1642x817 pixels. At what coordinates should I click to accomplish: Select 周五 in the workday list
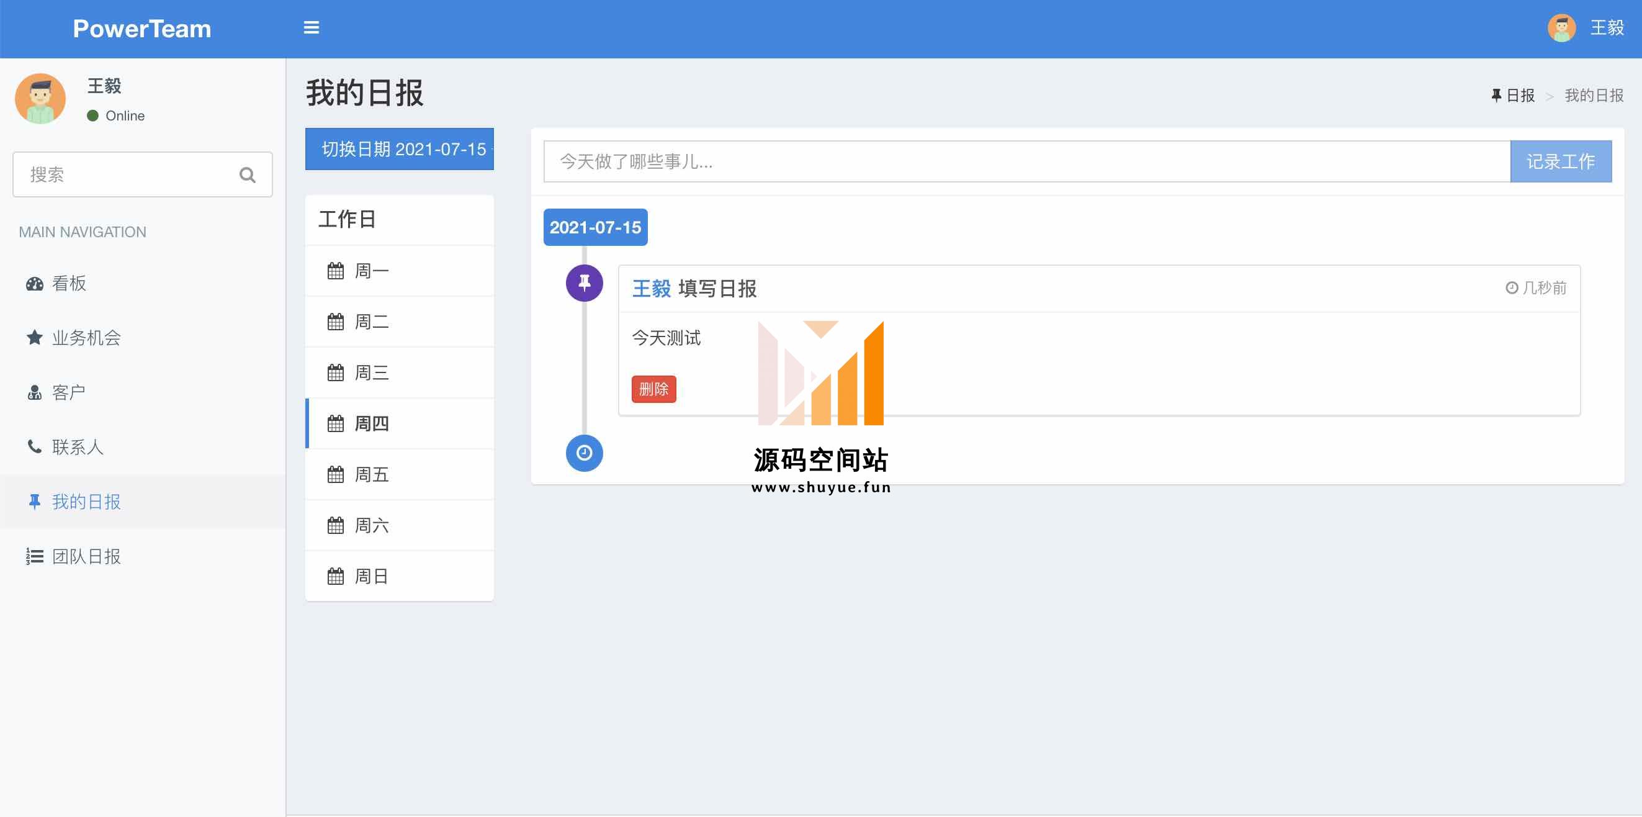pyautogui.click(x=400, y=474)
